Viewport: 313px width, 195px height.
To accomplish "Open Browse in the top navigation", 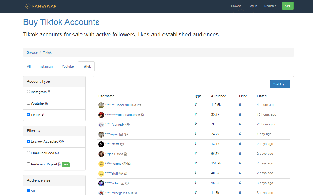I will click(x=236, y=6).
